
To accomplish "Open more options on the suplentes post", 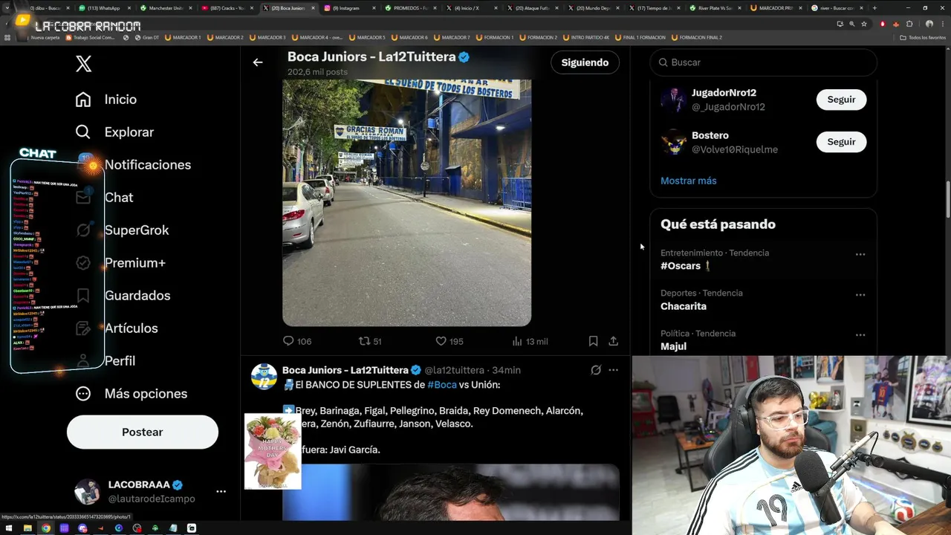I will [613, 370].
